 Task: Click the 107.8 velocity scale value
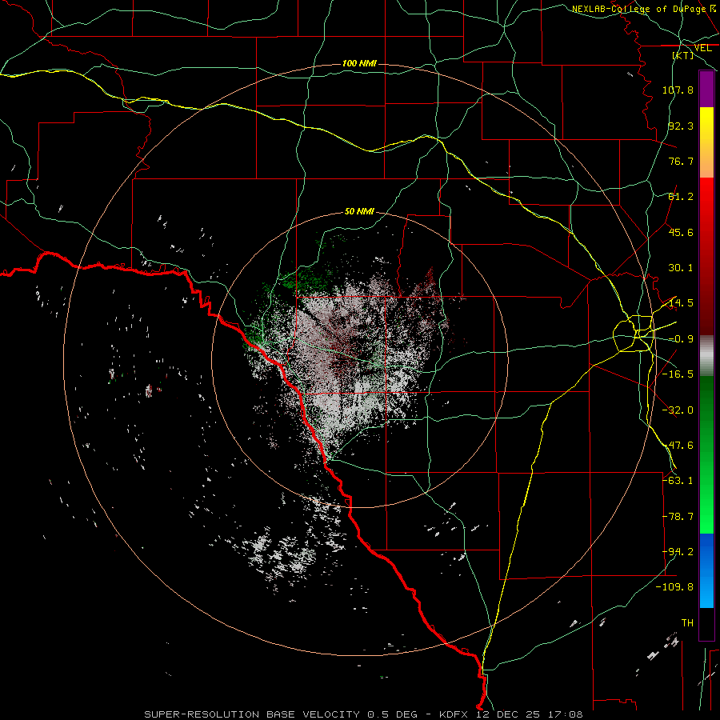(678, 90)
